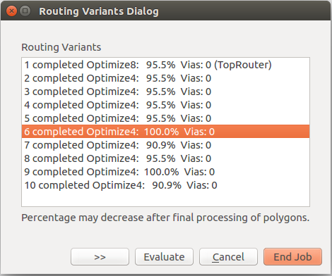Image resolution: width=332 pixels, height=276 pixels.
Task: Click the Routing Variants list label
Action: [x=61, y=47]
